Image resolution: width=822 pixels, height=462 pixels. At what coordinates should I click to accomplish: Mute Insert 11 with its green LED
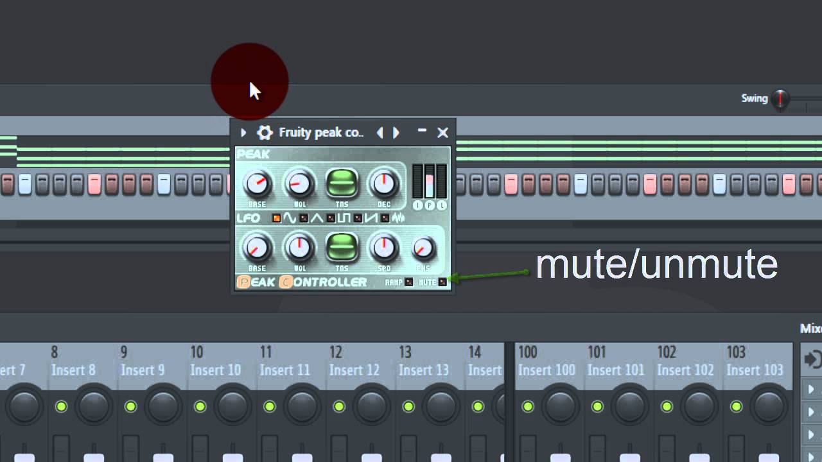pos(269,406)
